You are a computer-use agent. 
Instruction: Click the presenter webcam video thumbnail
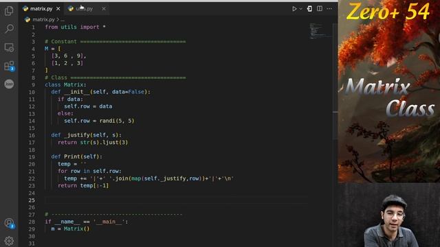coord(389,215)
